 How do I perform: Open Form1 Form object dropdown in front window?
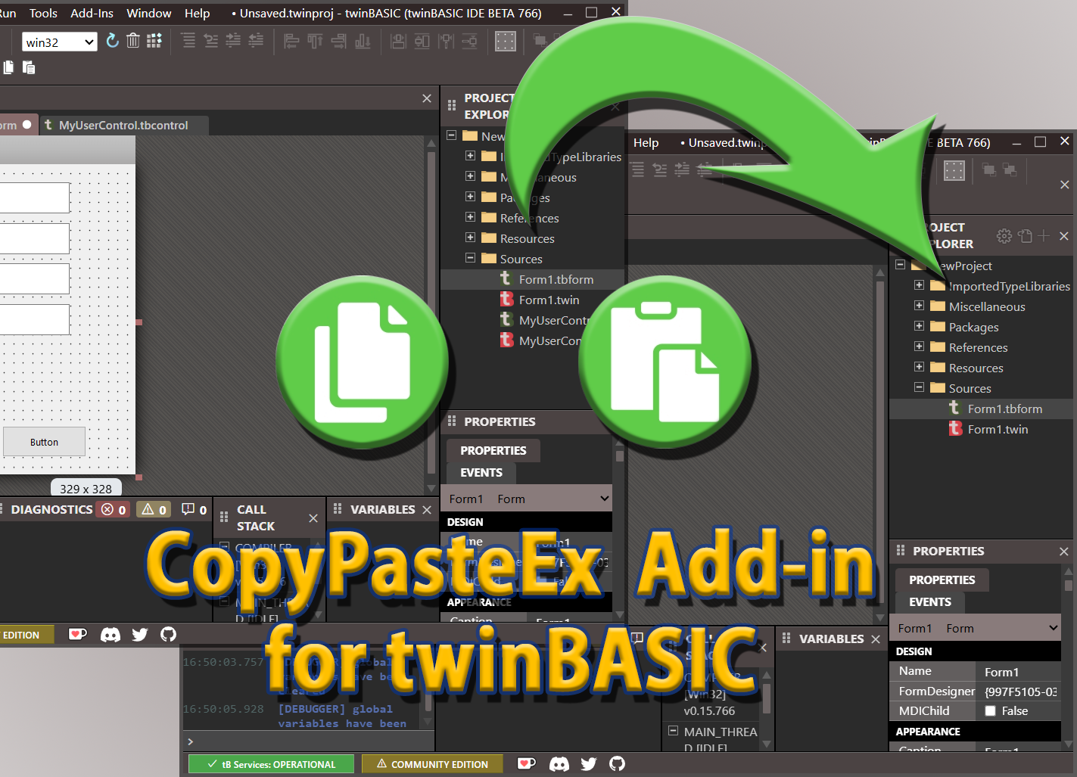(x=975, y=629)
